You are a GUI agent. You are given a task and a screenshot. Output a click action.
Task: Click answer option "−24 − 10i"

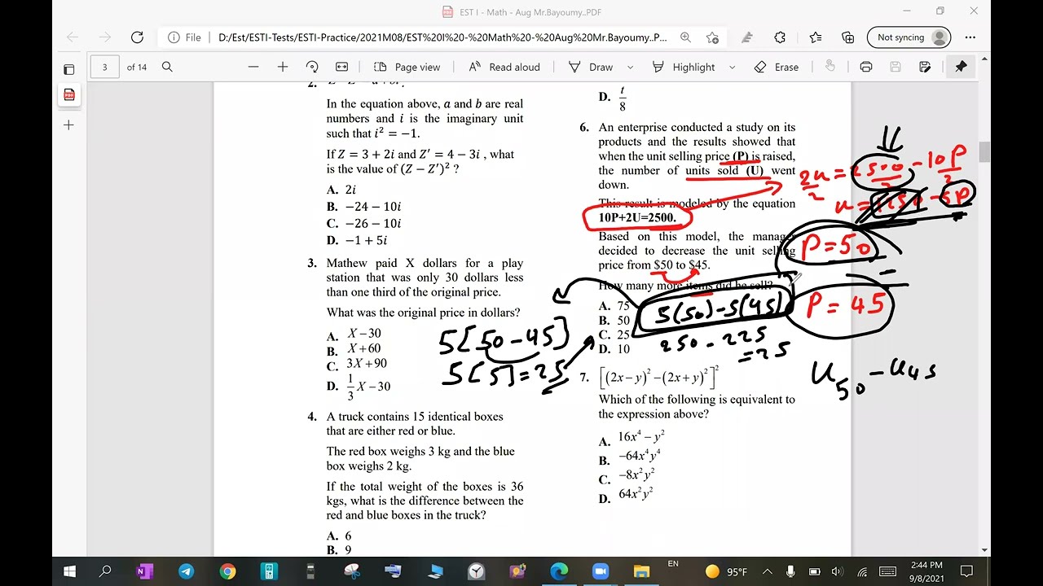pyautogui.click(x=373, y=207)
